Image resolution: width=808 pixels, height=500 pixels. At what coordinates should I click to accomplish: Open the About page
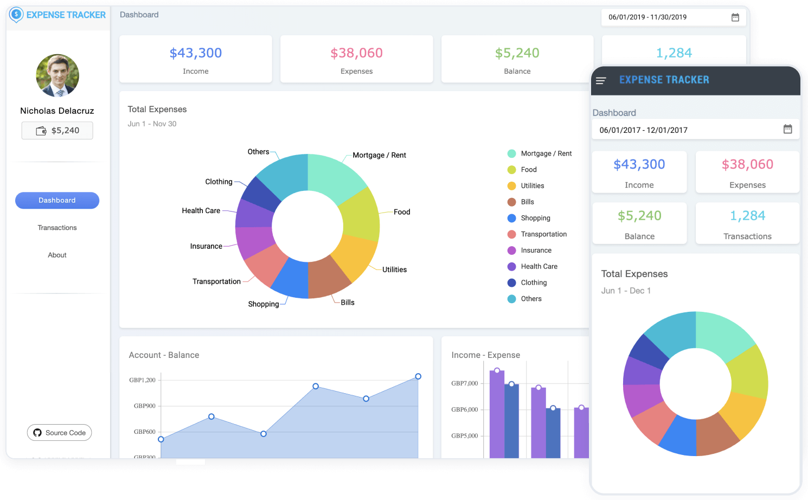click(x=57, y=255)
